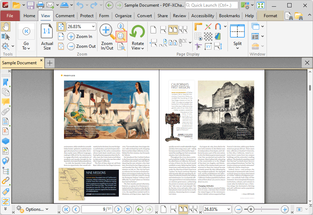Select the Hand tool in Tools group
The width and height of the screenshot is (313, 215).
click(x=6, y=27)
